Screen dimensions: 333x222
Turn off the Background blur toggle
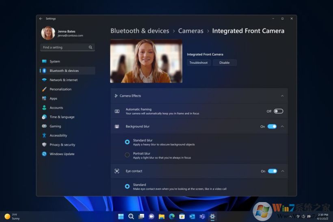272,127
